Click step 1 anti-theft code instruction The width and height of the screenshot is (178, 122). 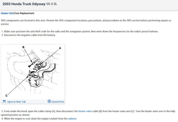(x=80, y=31)
